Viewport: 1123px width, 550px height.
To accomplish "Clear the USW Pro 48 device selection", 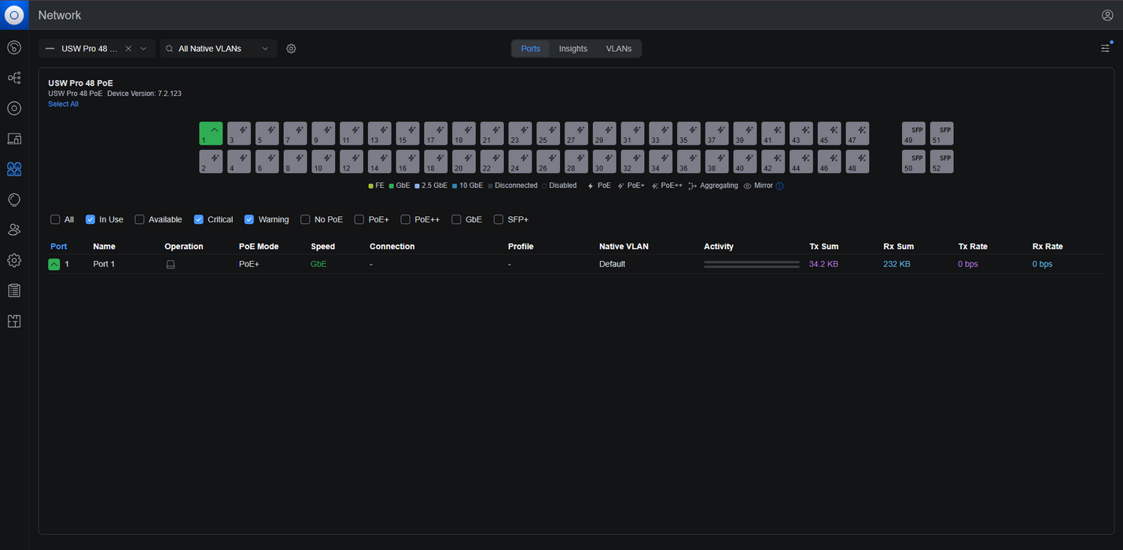I will tap(128, 49).
